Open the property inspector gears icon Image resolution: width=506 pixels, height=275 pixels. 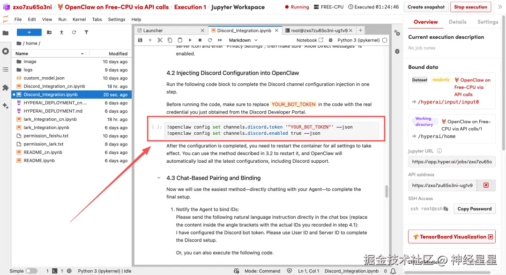click(x=397, y=33)
